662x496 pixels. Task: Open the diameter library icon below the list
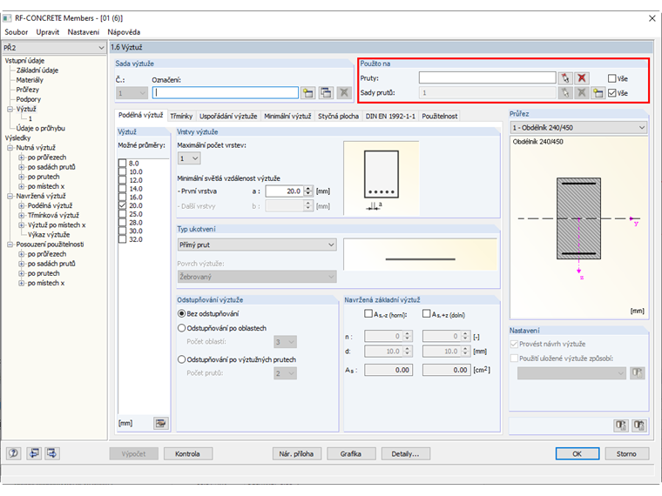161,423
